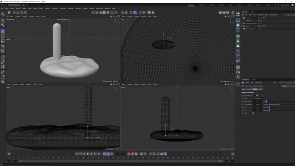The width and height of the screenshot is (295, 166).
Task: Click the Spline pen tool in left toolbar
Action: pyautogui.click(x=3, y=57)
